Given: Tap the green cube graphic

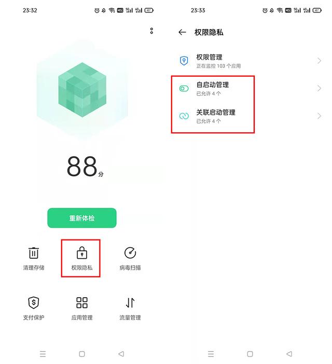Looking at the screenshot, I should [x=82, y=90].
